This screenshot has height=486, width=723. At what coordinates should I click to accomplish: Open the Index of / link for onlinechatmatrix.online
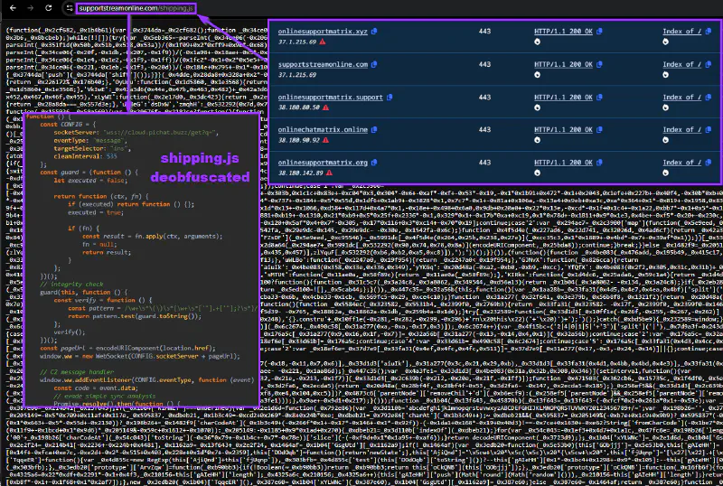tap(682, 130)
